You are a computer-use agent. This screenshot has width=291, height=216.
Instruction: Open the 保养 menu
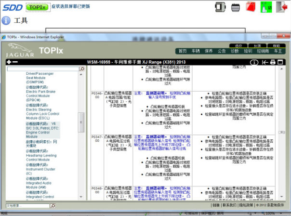(209, 51)
